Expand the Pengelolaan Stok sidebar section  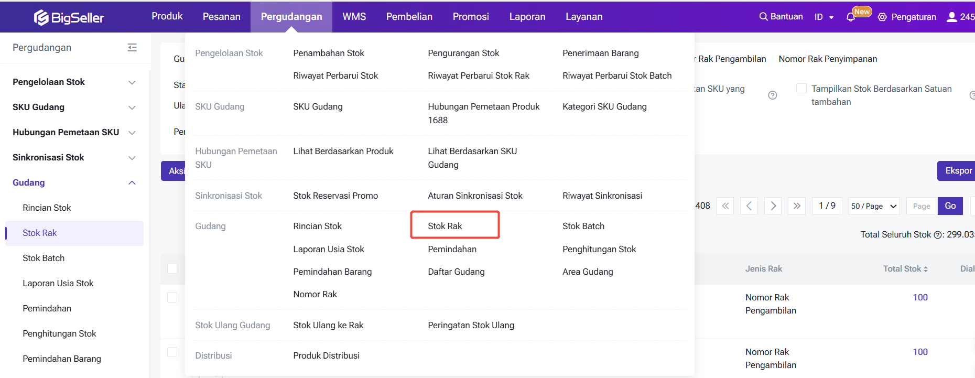[132, 82]
